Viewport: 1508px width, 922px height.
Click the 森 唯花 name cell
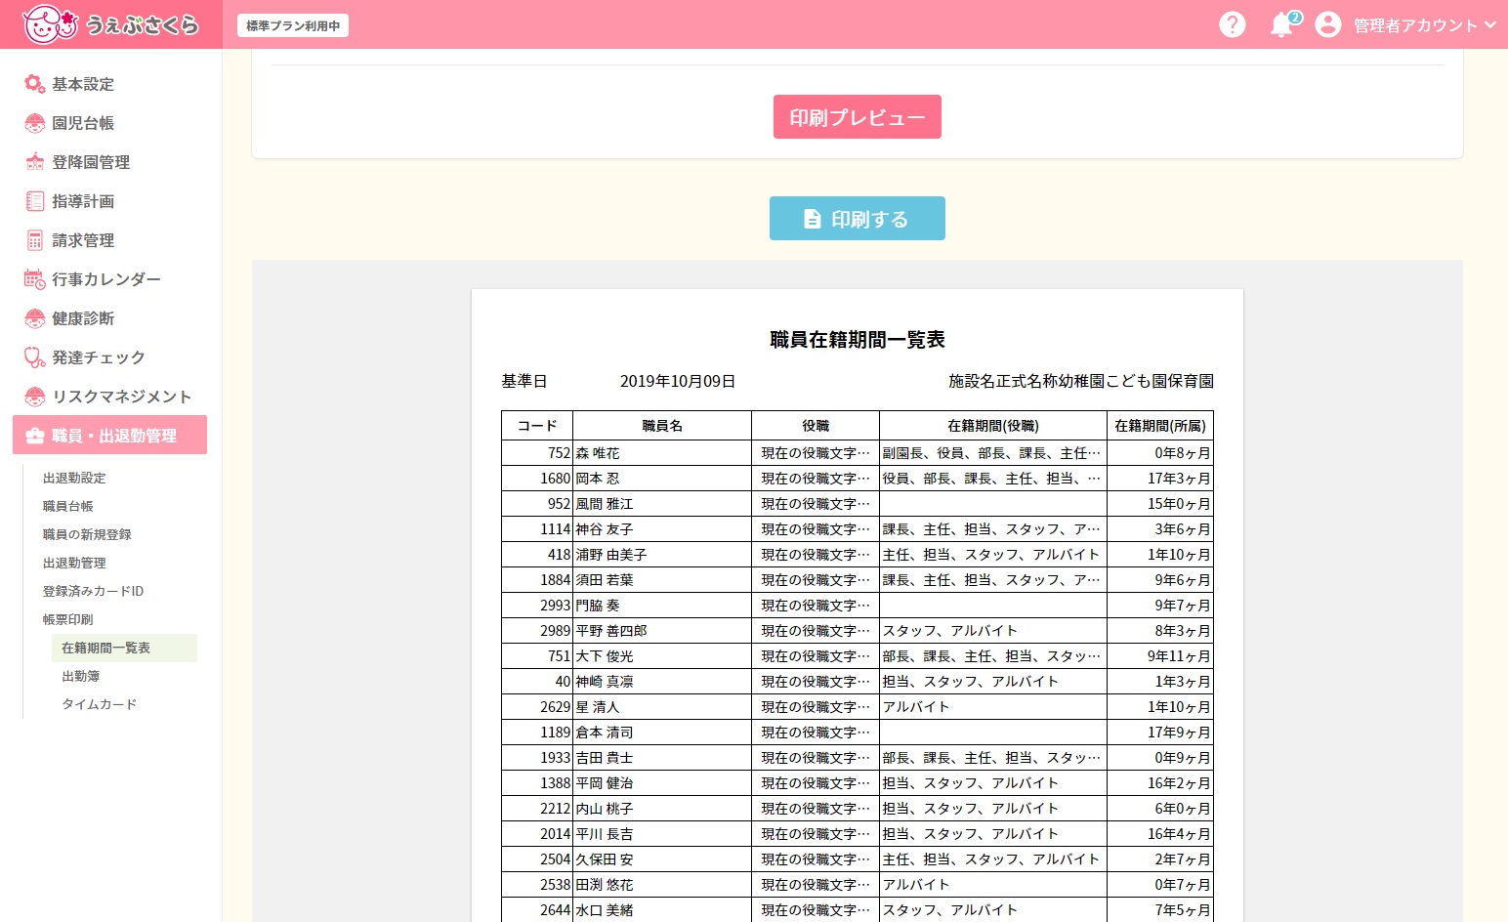[662, 453]
